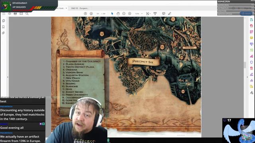The width and height of the screenshot is (255, 143).
Task: Click the yellow file tool icon
Action: coord(251,87)
